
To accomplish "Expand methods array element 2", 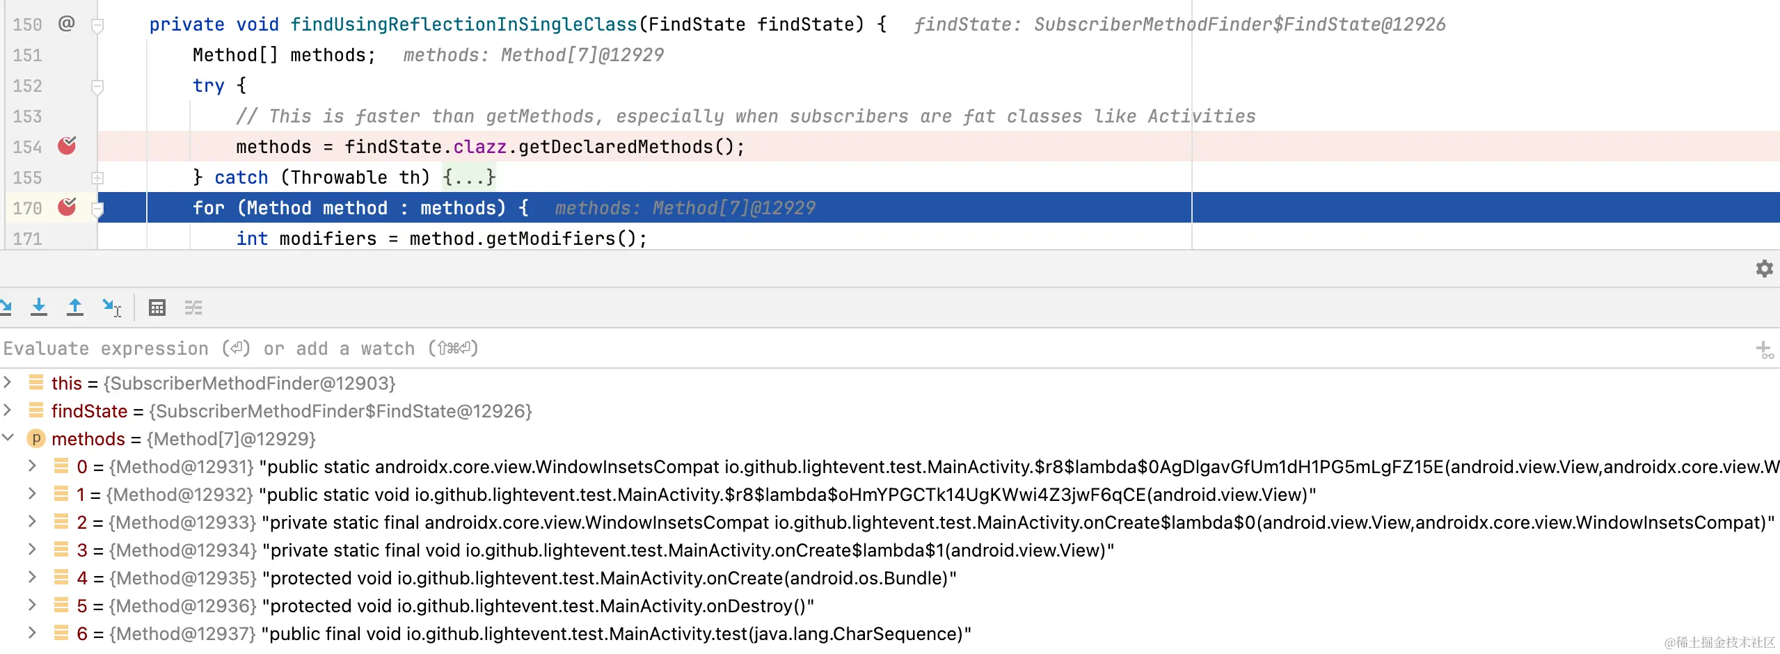I will point(32,521).
